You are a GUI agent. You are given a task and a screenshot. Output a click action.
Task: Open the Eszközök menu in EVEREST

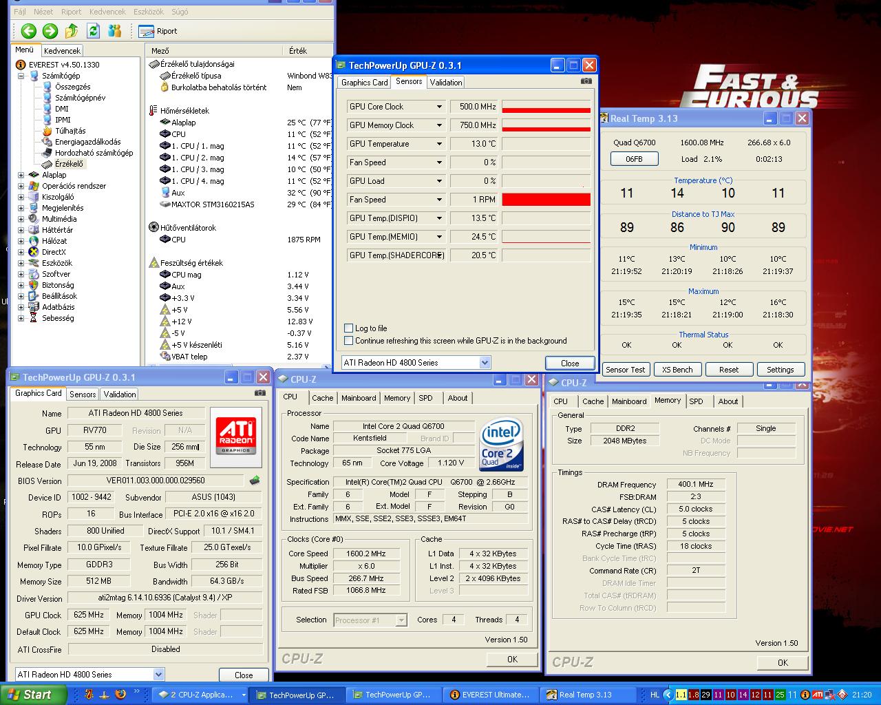(148, 12)
